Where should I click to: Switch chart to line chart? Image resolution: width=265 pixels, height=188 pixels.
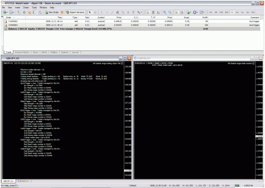click(159, 12)
